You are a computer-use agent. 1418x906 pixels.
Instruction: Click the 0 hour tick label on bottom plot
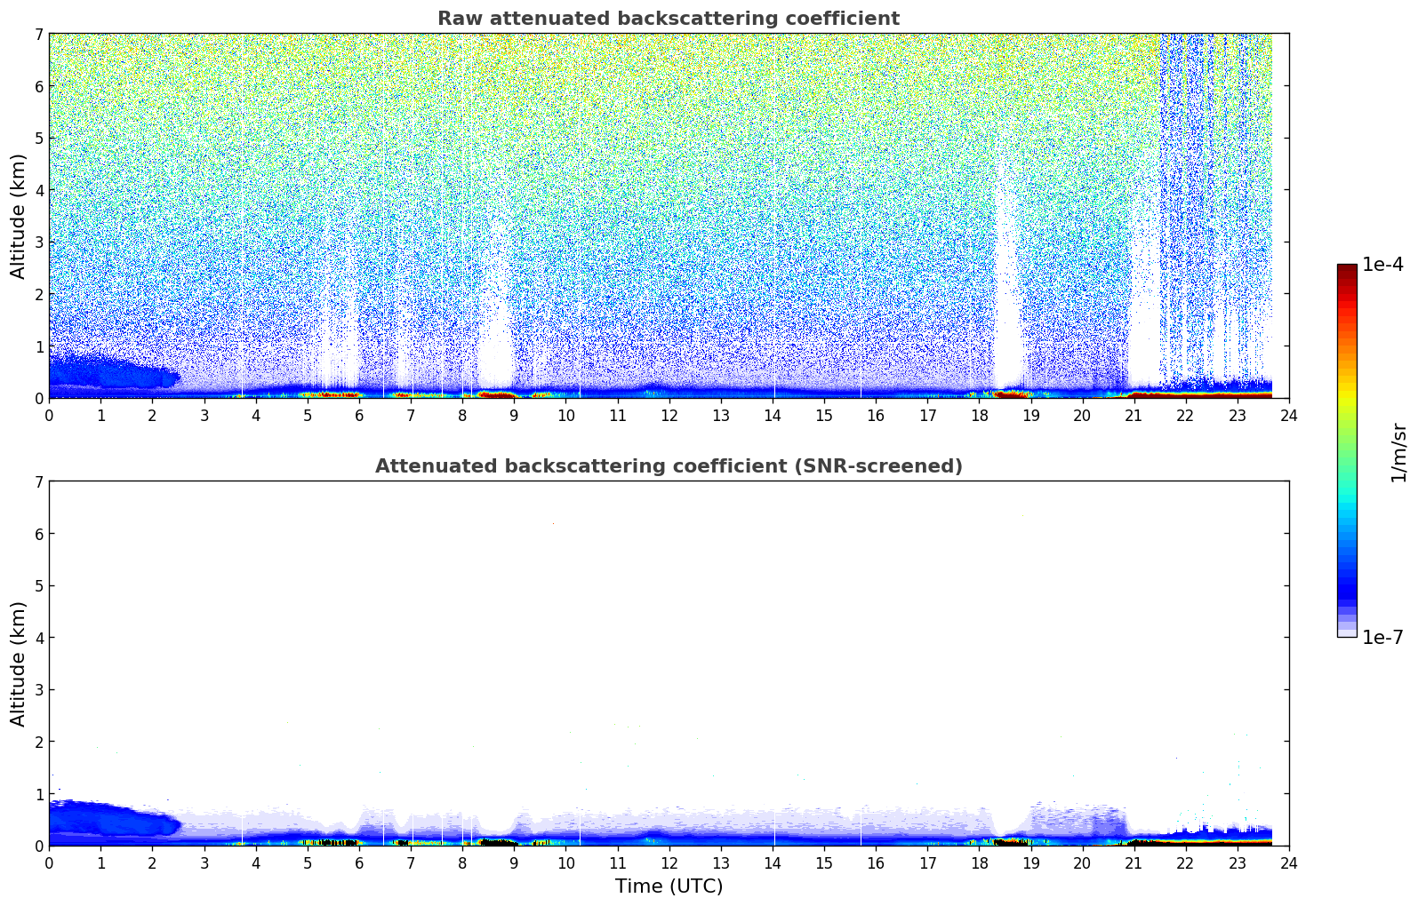pyautogui.click(x=49, y=863)
